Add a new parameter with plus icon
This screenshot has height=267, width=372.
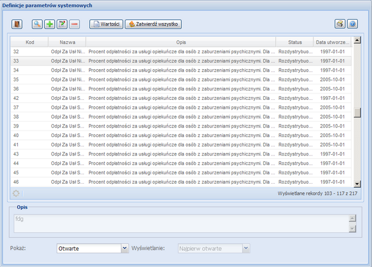pos(50,24)
